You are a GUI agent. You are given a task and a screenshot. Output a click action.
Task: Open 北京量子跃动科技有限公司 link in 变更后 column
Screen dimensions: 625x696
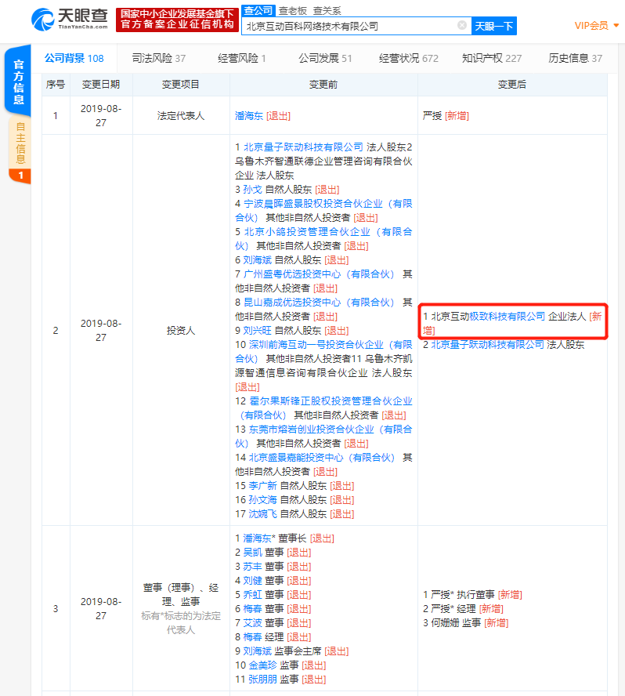pos(487,344)
